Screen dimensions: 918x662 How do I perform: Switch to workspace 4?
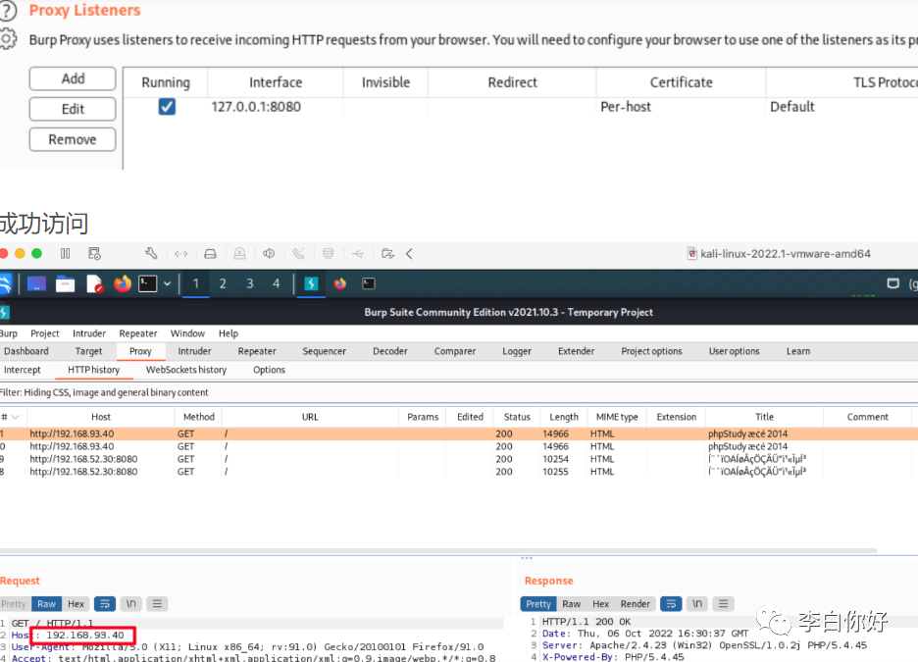277,283
